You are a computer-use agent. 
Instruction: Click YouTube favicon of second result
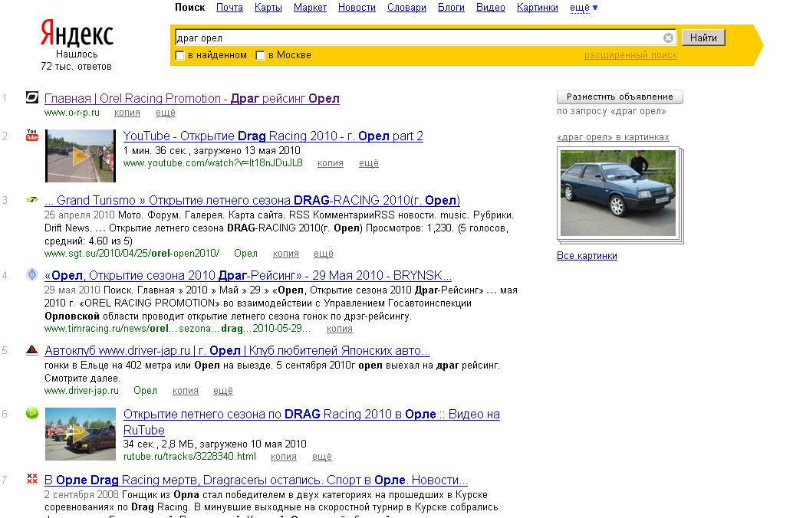click(x=32, y=135)
